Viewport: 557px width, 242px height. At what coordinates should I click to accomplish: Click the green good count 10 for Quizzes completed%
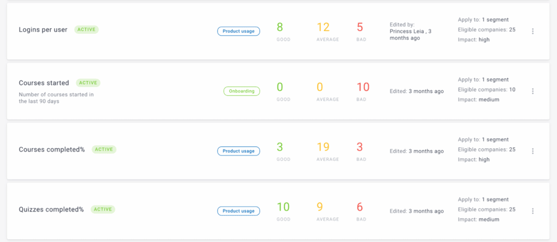[x=283, y=207]
